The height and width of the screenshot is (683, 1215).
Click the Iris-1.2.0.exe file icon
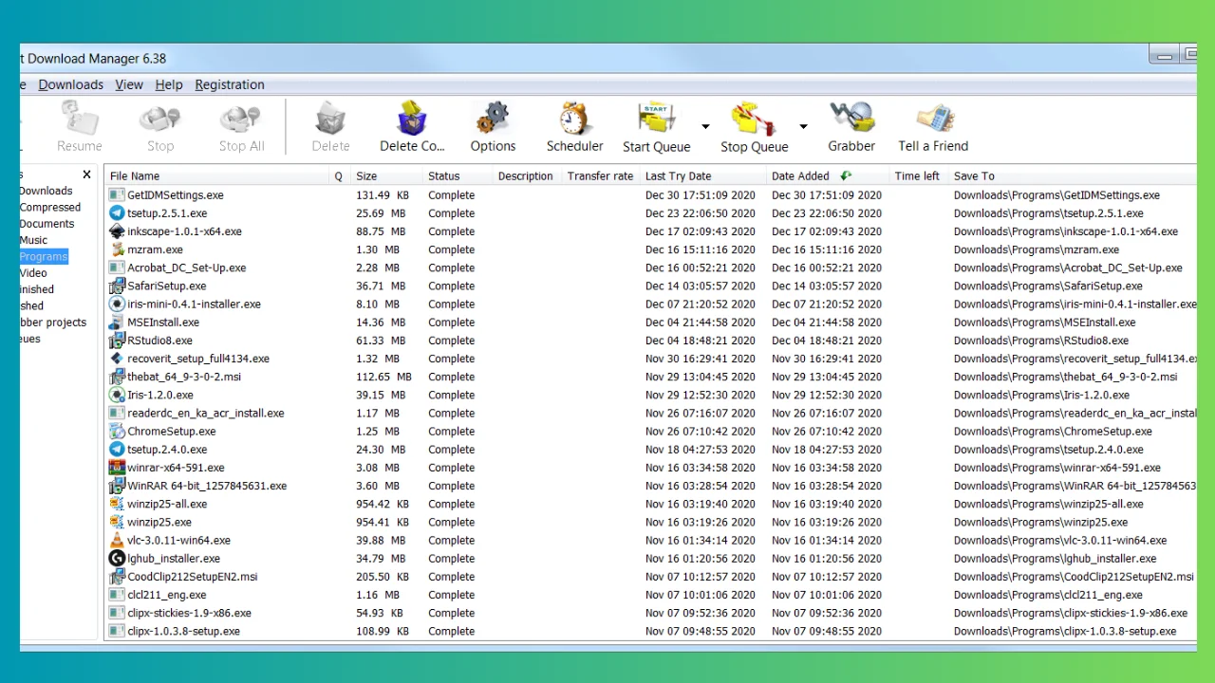point(117,395)
